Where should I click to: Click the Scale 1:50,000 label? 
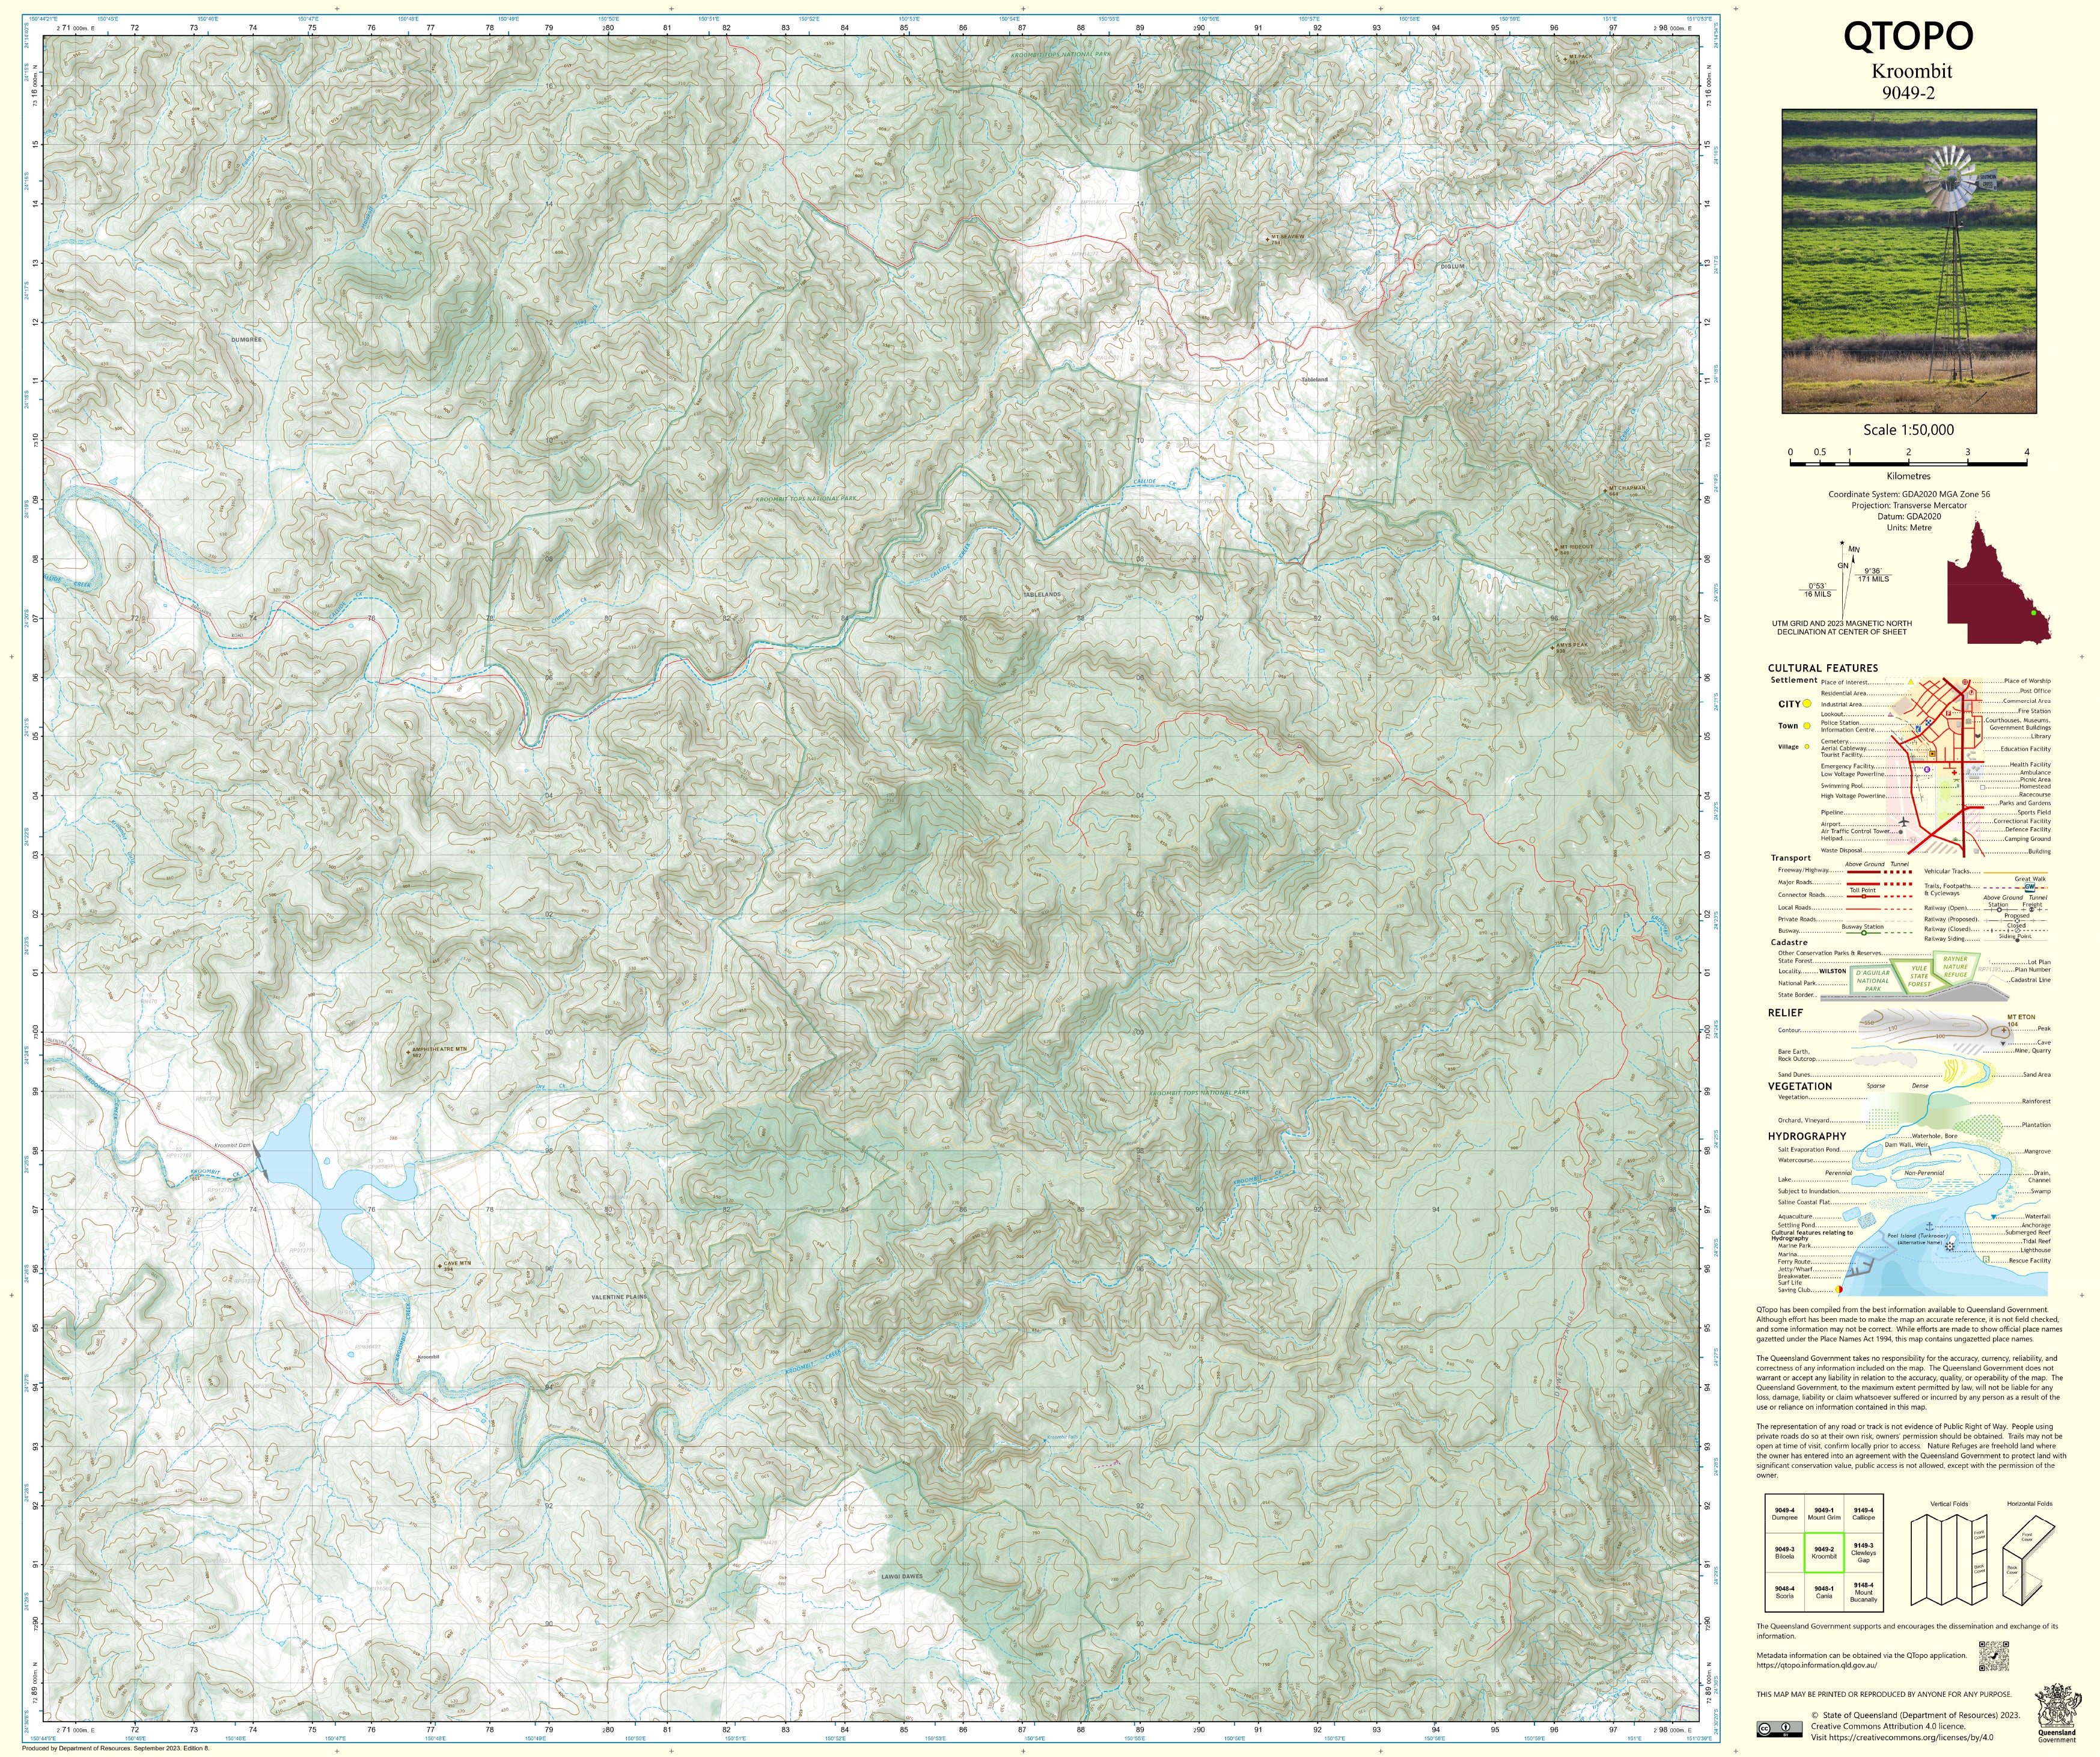[x=1908, y=430]
